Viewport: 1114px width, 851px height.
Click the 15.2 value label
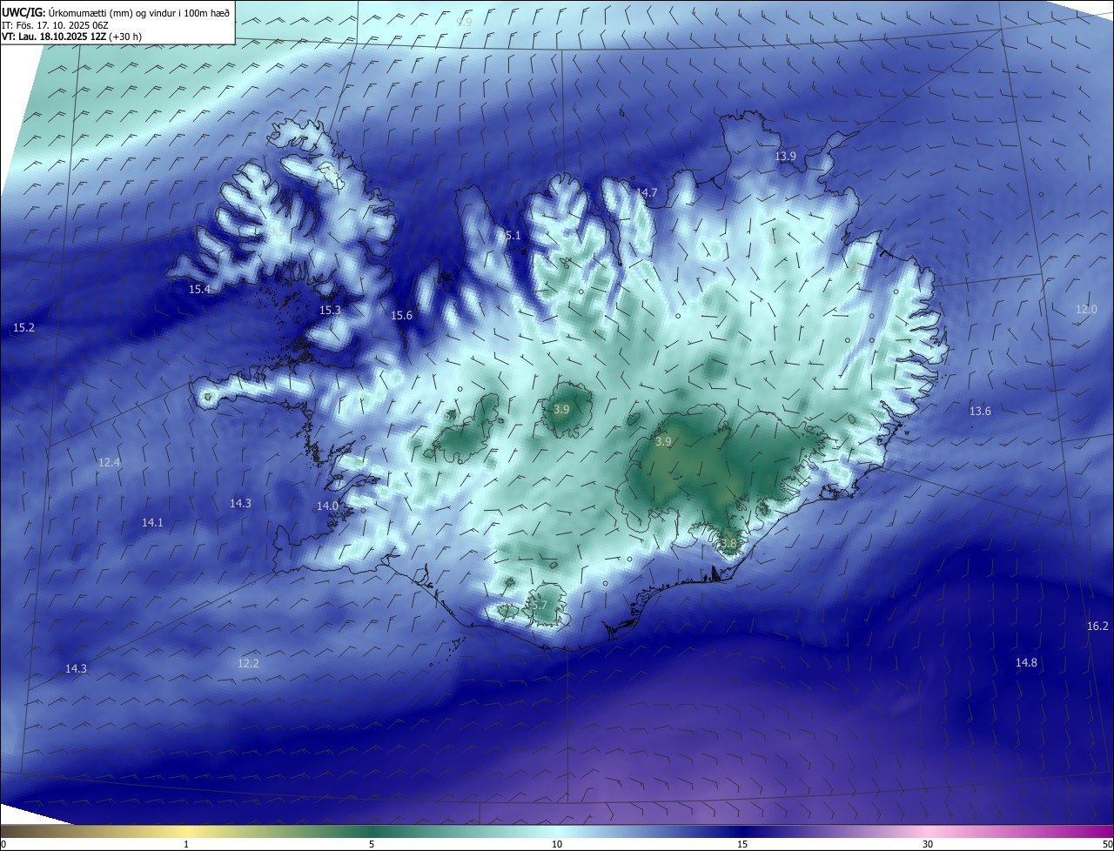(x=24, y=327)
